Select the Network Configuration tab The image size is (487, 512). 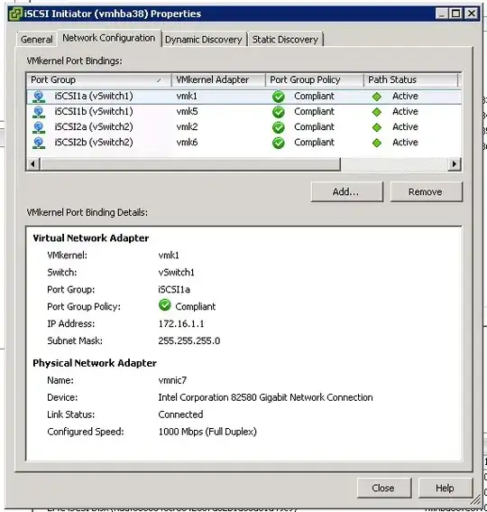click(x=108, y=38)
